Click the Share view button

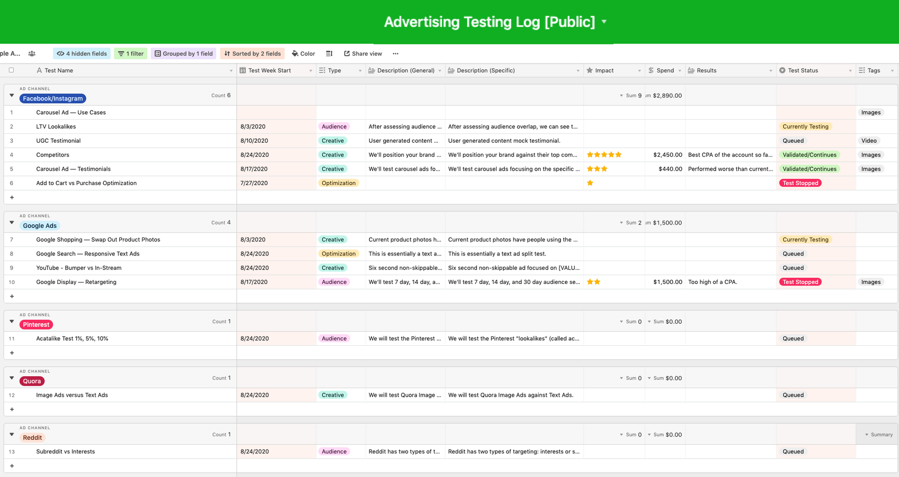pyautogui.click(x=363, y=54)
